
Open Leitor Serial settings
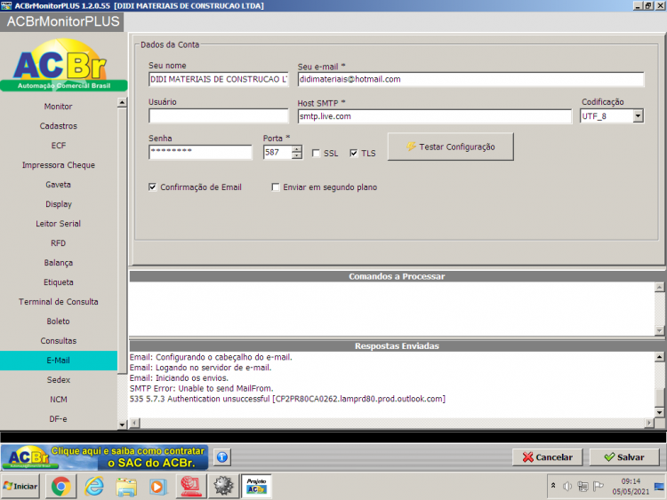[59, 224]
